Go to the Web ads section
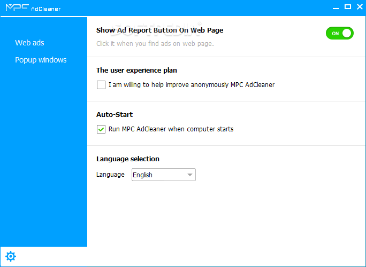Viewport: 366px width, 267px height. 29,43
